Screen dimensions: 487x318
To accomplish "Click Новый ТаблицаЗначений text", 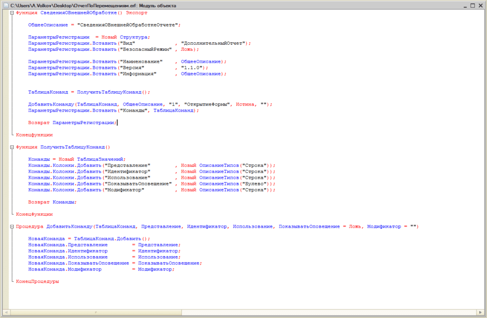I will pos(91,159).
